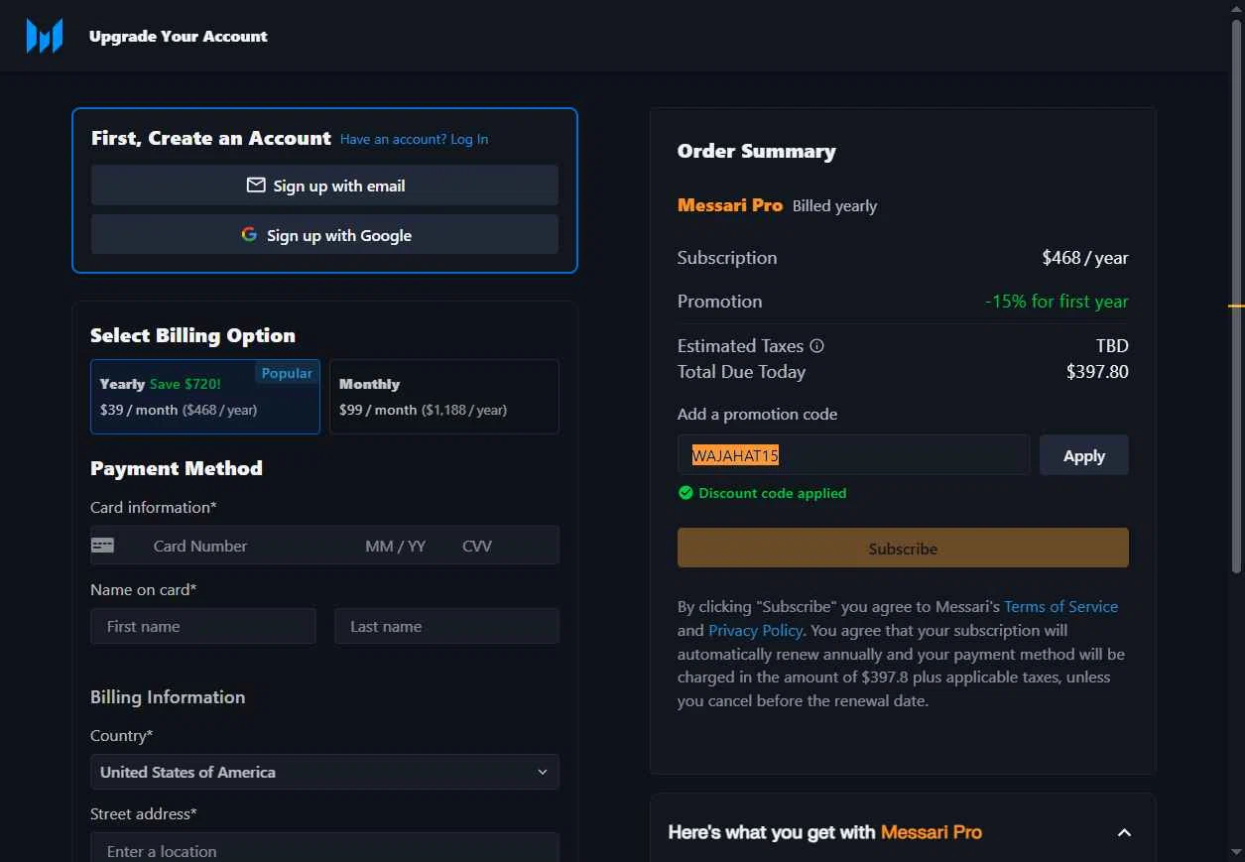Click the '$397.80' total due amount
The image size is (1245, 862).
(x=1097, y=372)
